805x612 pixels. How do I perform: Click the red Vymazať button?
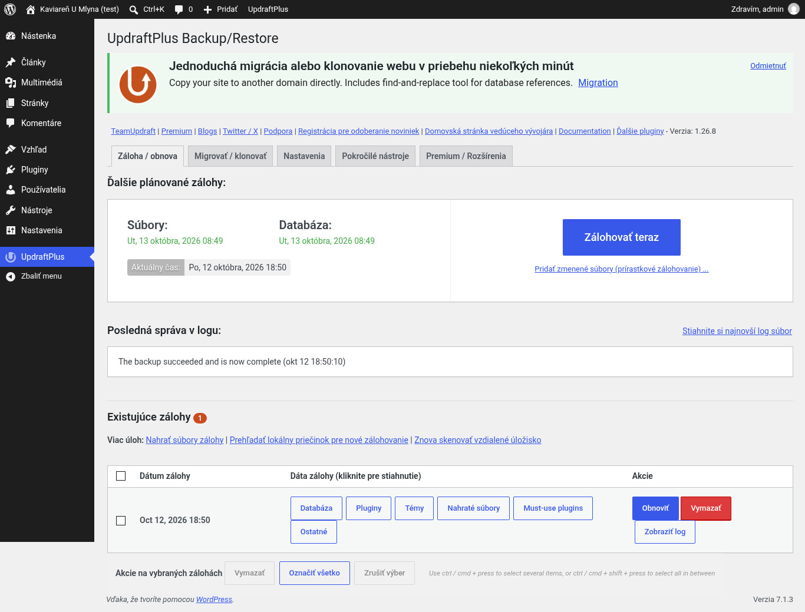(706, 508)
